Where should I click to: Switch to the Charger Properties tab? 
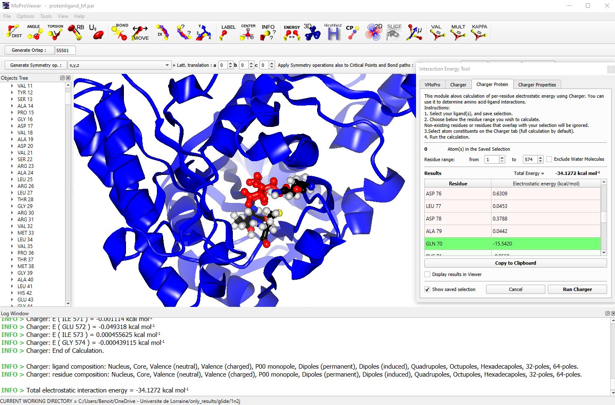point(537,85)
